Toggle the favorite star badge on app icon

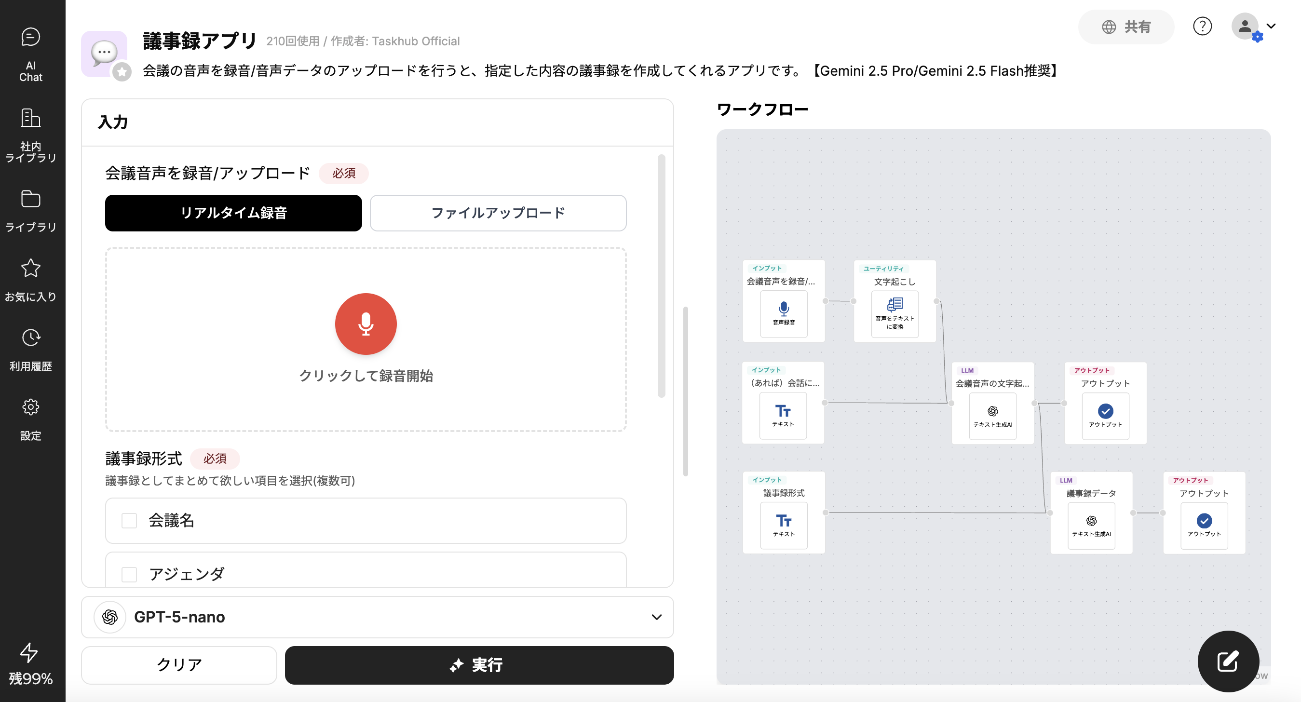pos(122,72)
